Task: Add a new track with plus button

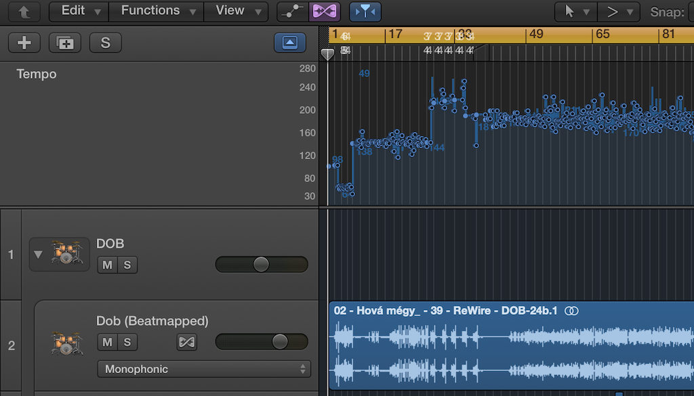Action: click(24, 43)
